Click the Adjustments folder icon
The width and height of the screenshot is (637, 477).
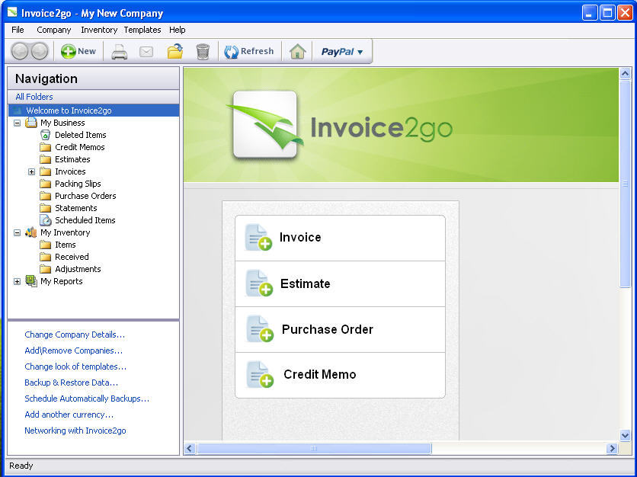(46, 269)
